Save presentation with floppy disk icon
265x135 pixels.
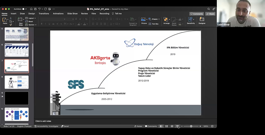point(35,9)
